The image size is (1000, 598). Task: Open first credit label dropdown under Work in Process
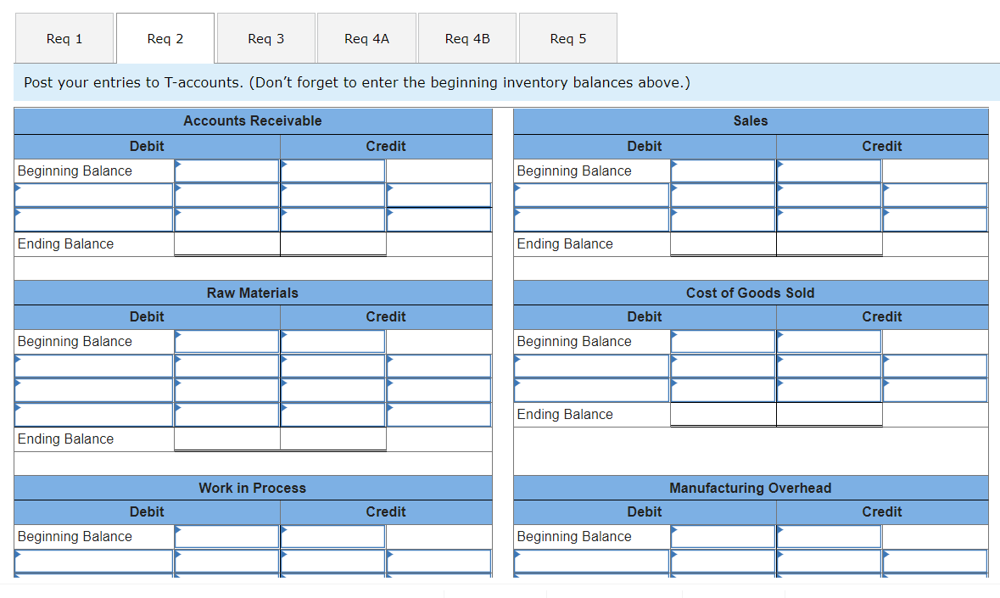coord(439,561)
